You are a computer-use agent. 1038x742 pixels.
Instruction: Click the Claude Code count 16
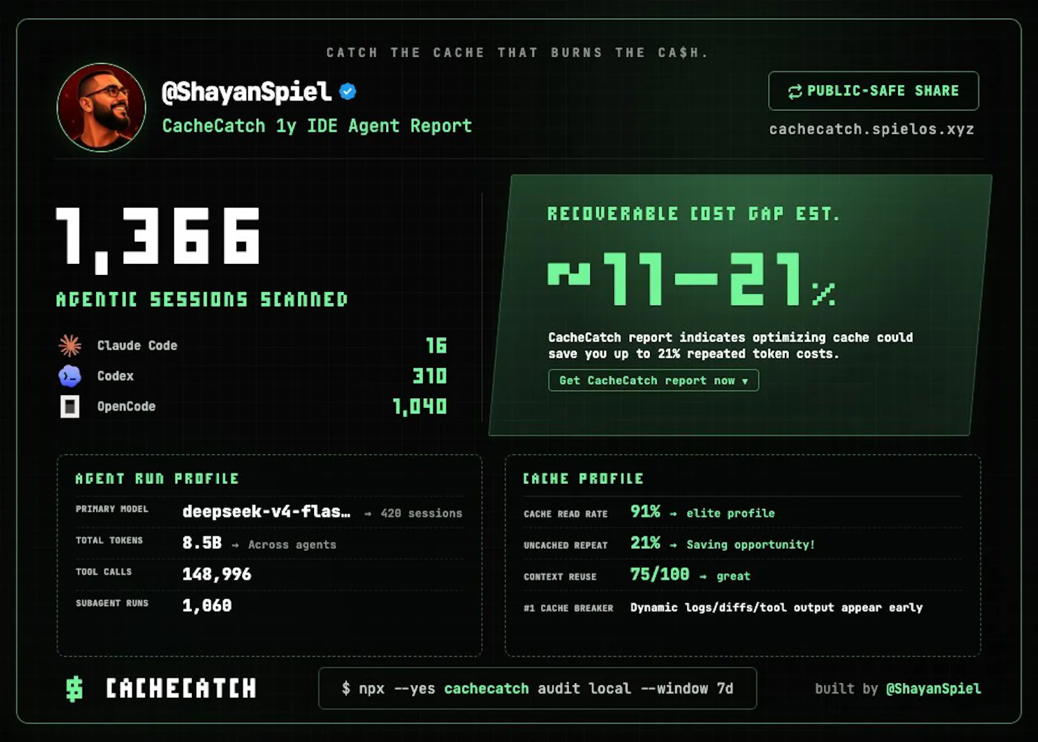pos(436,346)
